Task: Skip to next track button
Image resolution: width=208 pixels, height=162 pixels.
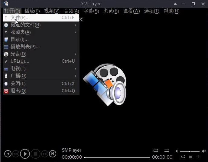Action: point(53,154)
